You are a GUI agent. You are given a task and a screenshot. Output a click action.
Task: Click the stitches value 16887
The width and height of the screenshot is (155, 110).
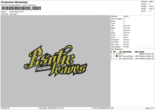[151, 2]
